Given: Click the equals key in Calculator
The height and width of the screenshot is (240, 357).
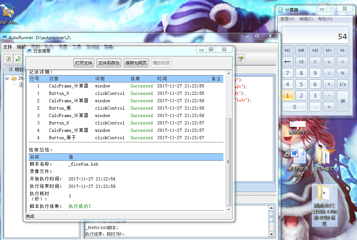Looking at the screenshot, I should point(343,101).
